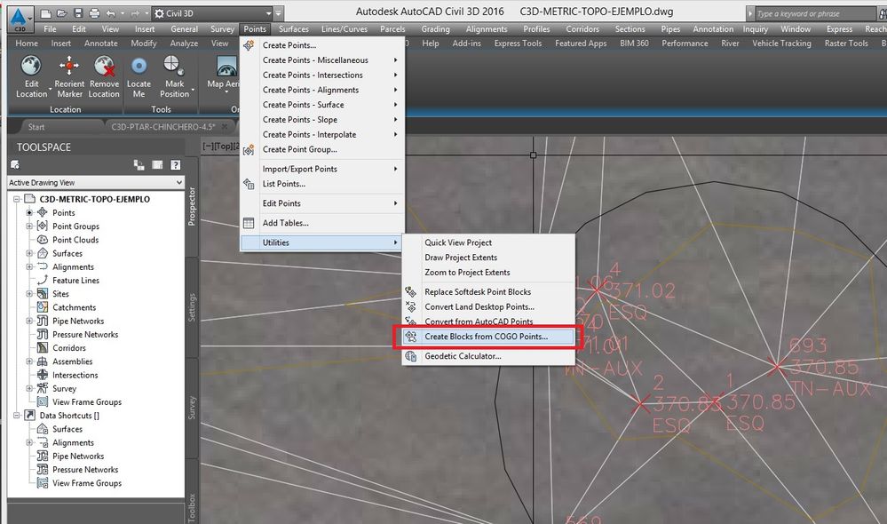Expand the Point Groups tree node
This screenshot has width=887, height=524.
point(29,226)
